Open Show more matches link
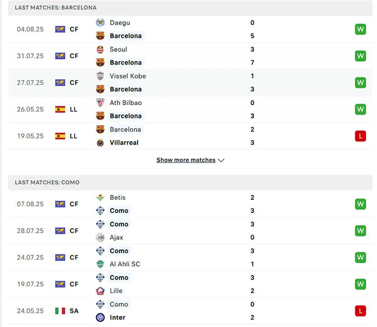377x327 pixels. point(186,160)
